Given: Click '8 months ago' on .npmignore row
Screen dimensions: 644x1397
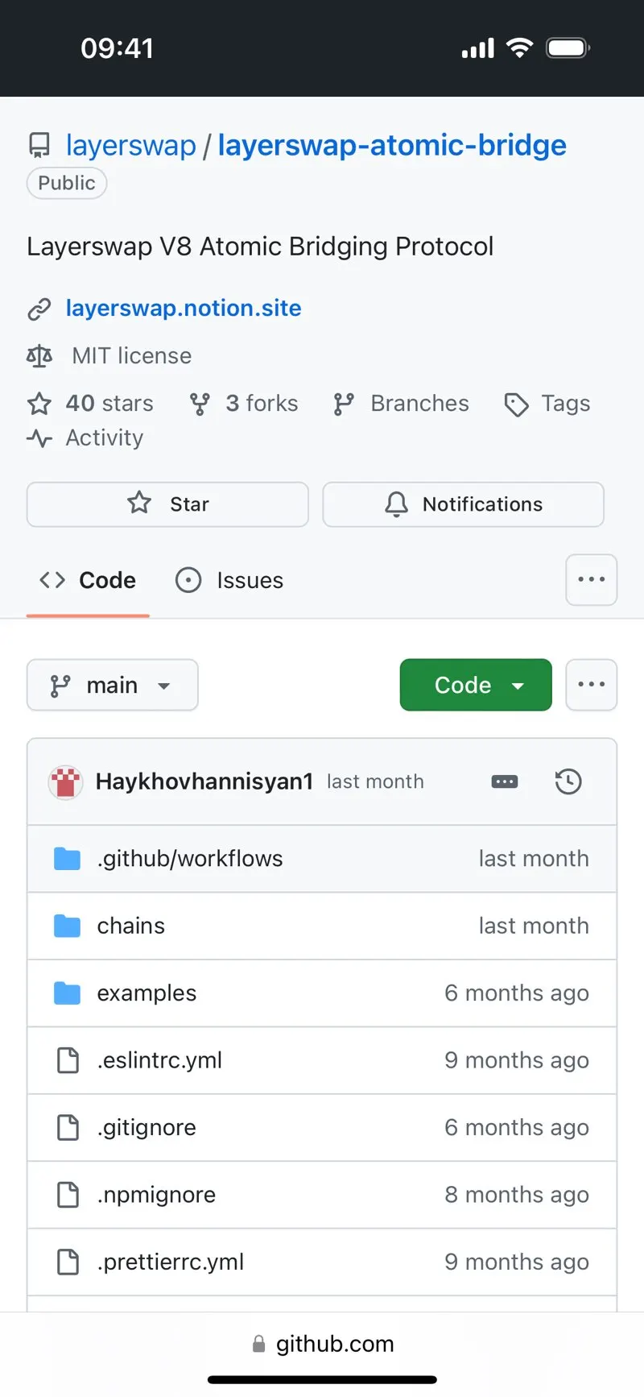Looking at the screenshot, I should pos(517,1195).
